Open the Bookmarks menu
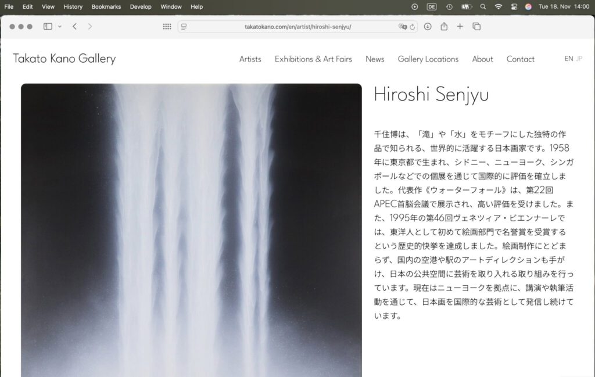595x377 pixels. click(x=106, y=6)
